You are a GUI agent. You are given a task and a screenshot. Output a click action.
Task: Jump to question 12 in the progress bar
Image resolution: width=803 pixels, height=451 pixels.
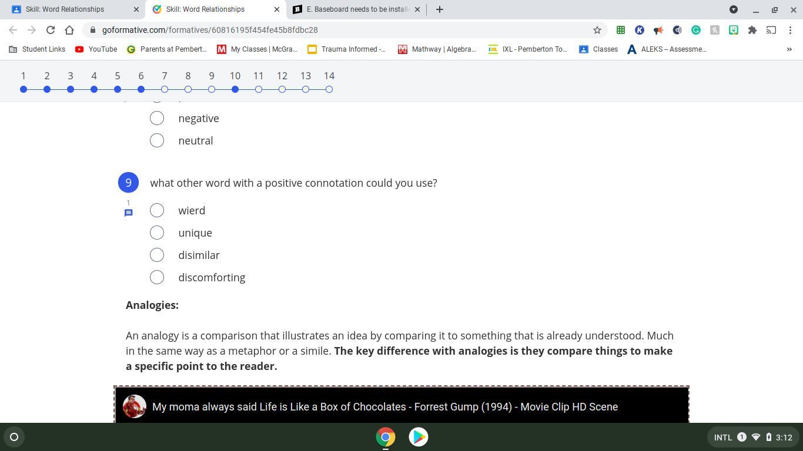[x=282, y=89]
